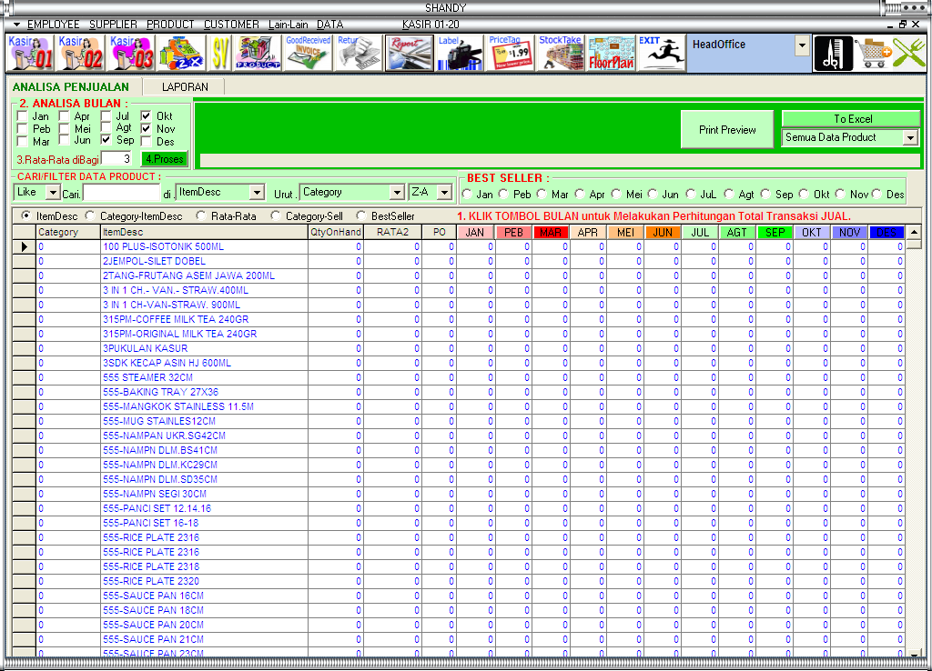Viewport: 932px width, 671px height.
Task: Click the JAN month column button
Action: point(476,232)
